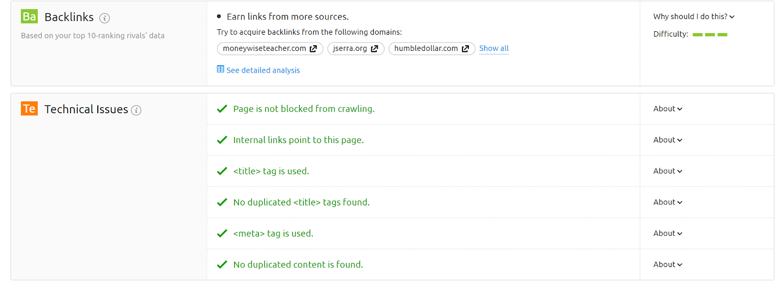Click the checkmark beside internal links check
Screen dimensions: 783x283
point(222,140)
